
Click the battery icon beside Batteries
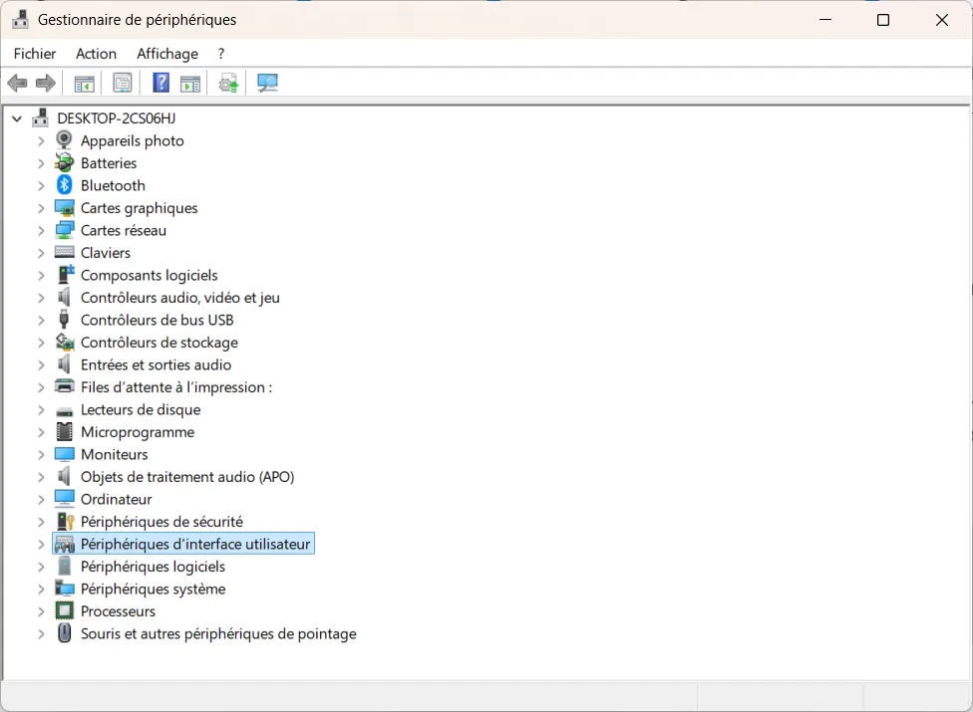click(x=64, y=162)
